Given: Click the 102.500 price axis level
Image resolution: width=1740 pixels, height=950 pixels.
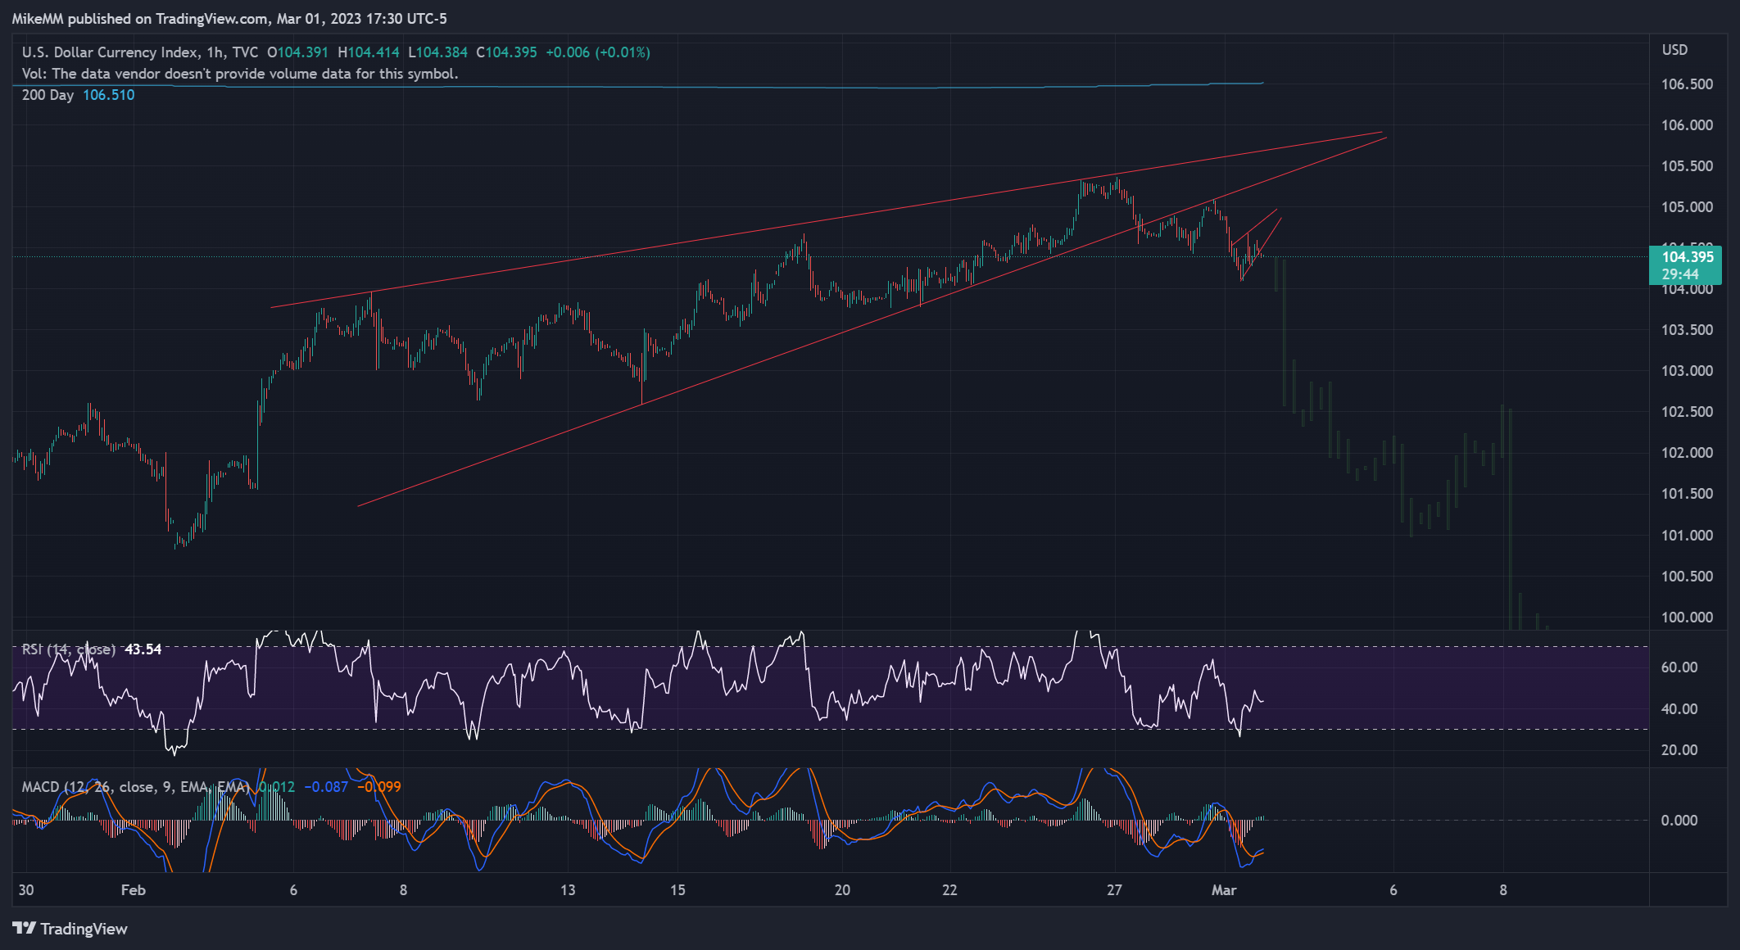Looking at the screenshot, I should 1687,412.
